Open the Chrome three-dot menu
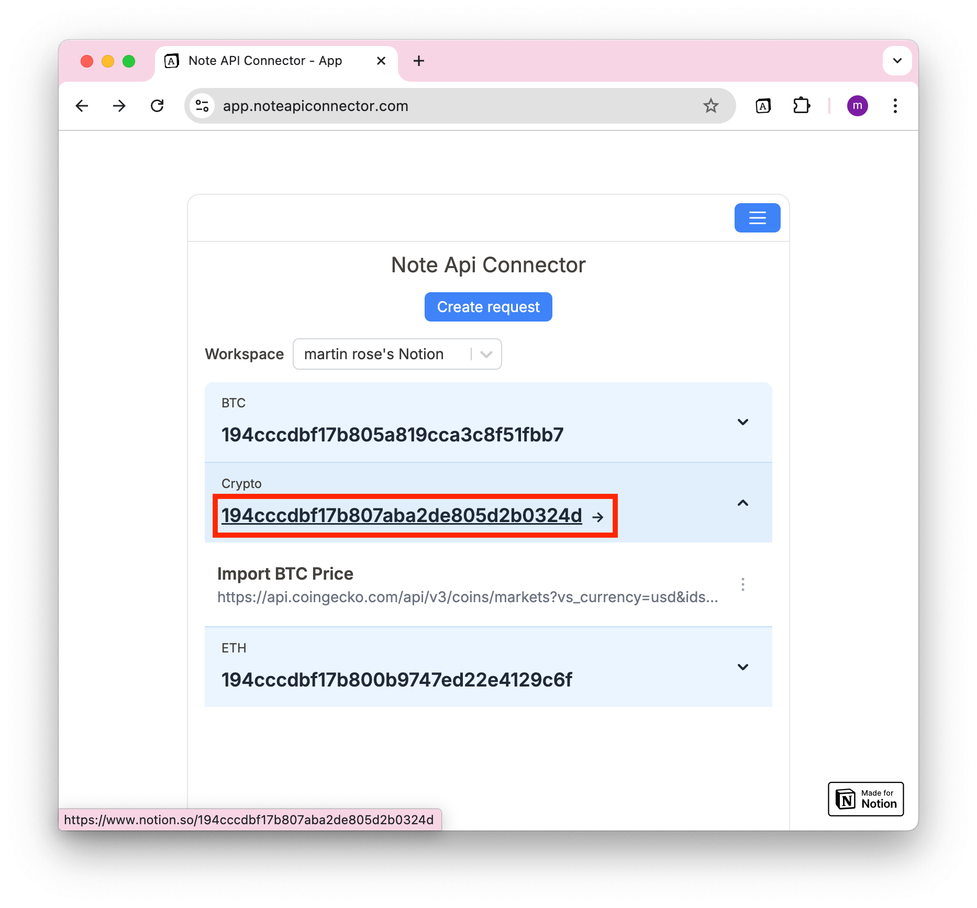The width and height of the screenshot is (977, 908). (x=895, y=106)
